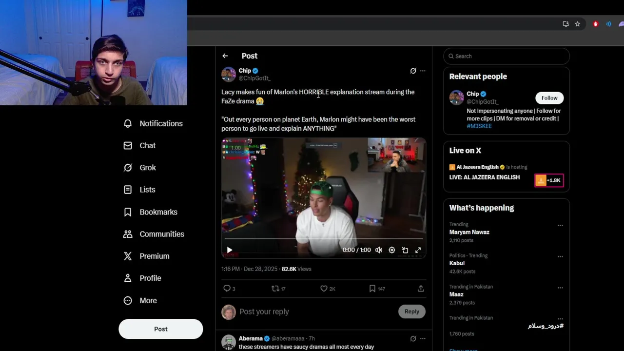Viewport: 624px width, 351px height.
Task: Click the Notifications bell icon
Action: click(x=128, y=123)
